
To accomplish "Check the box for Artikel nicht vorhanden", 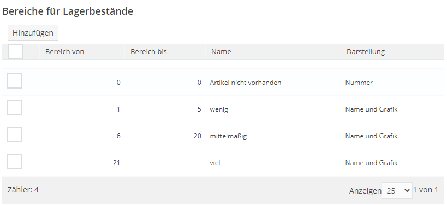I will point(14,81).
